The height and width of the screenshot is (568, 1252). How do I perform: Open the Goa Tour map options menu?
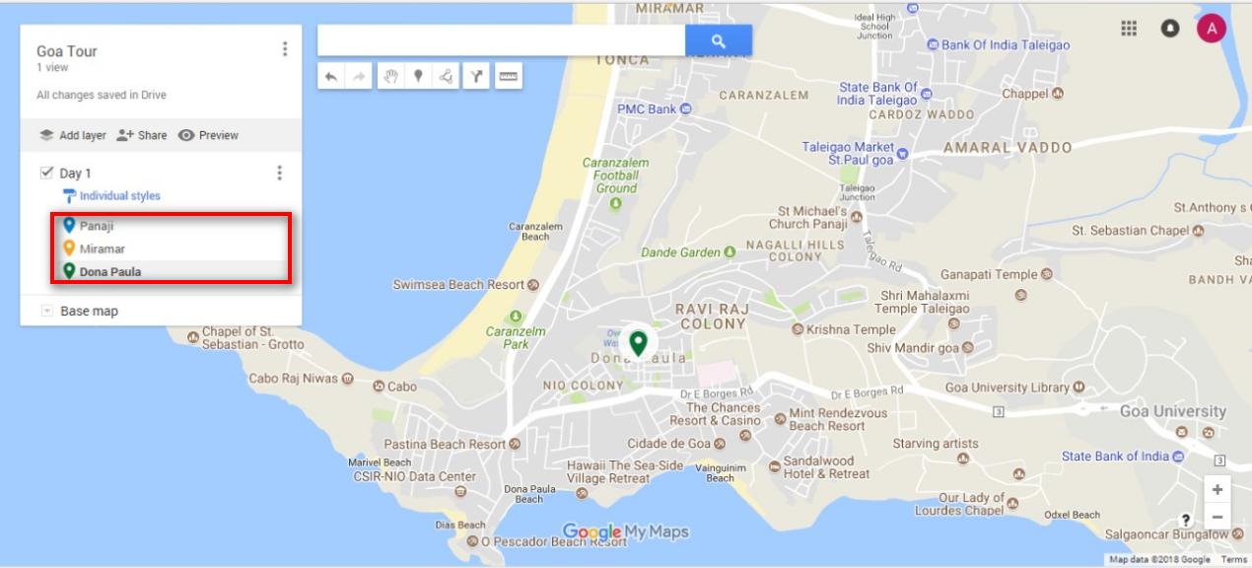coord(285,49)
